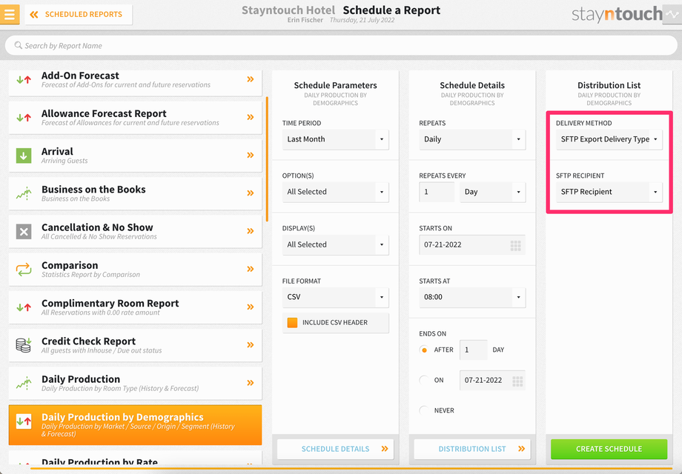Image resolution: width=682 pixels, height=474 pixels.
Task: Click the Daily Production by Demographics icon
Action: coord(24,421)
